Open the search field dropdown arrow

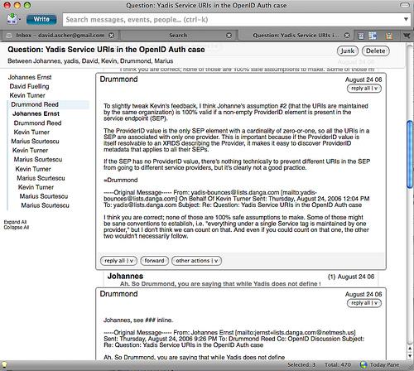(406, 19)
